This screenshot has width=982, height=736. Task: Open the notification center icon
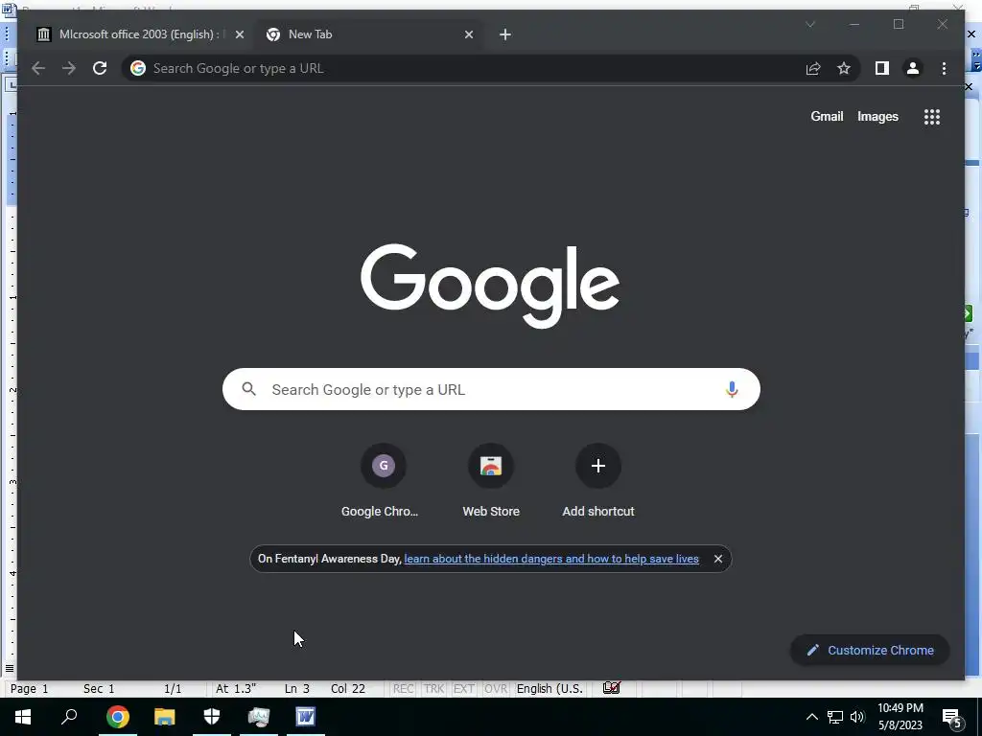coord(952,719)
